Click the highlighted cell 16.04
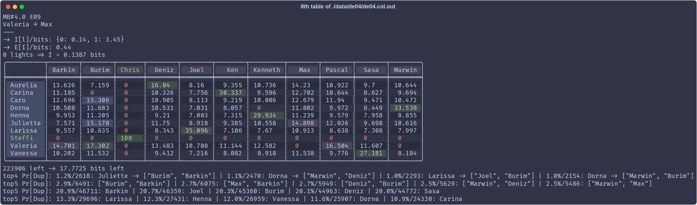697x205 pixels. 162,85
